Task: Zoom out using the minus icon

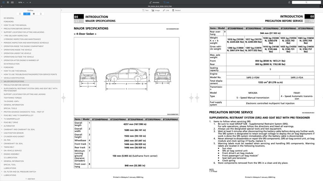Action: pyautogui.click(x=27, y=2)
